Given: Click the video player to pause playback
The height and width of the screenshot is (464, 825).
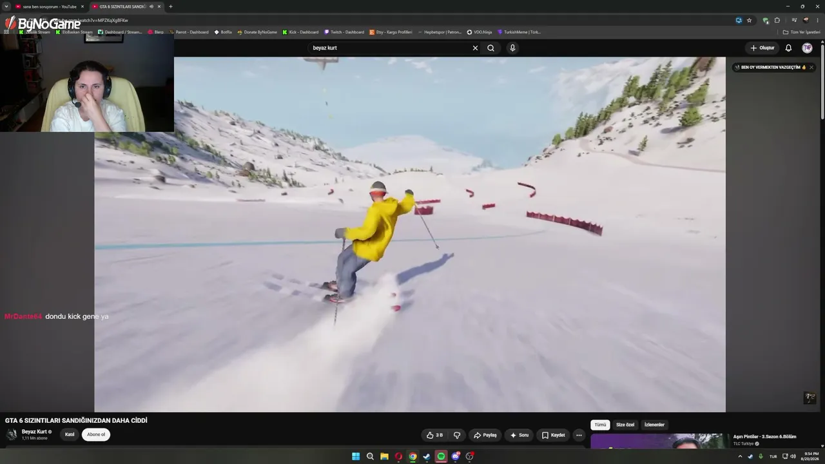Looking at the screenshot, I should (410, 235).
